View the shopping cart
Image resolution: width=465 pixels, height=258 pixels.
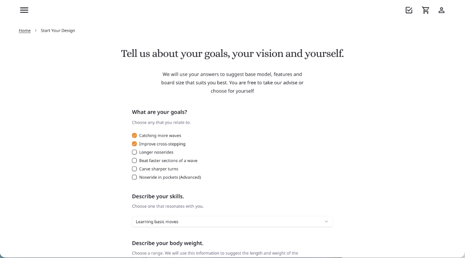point(425,10)
